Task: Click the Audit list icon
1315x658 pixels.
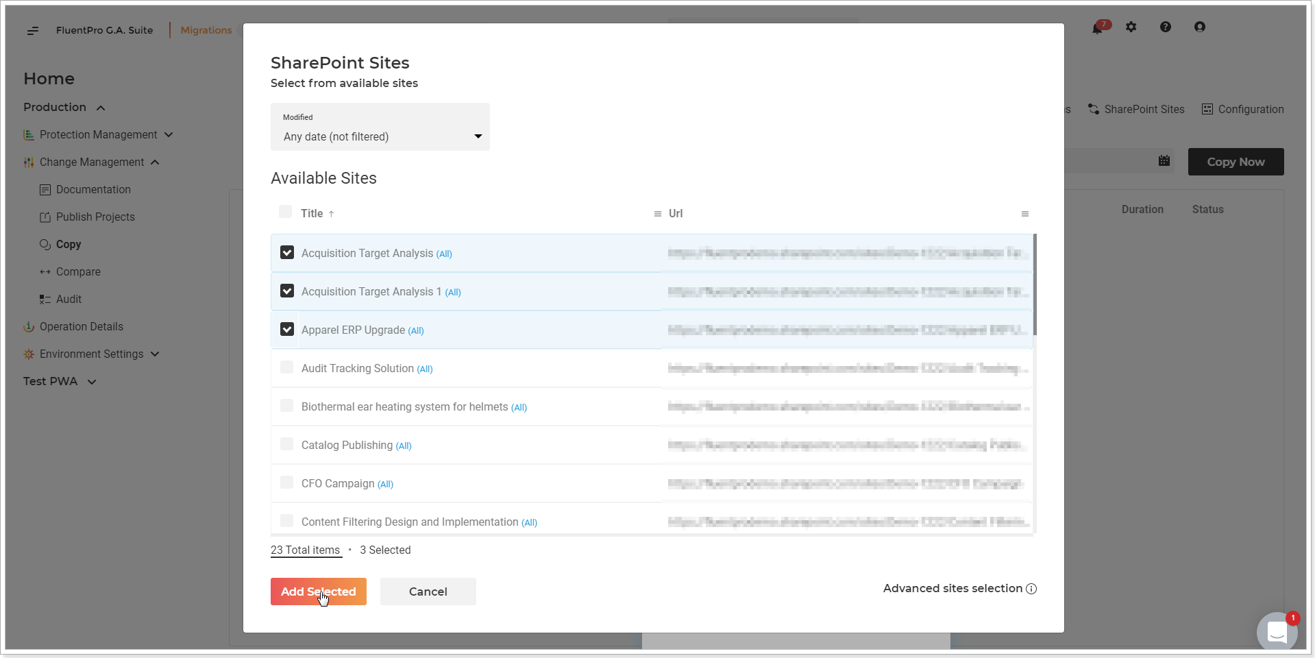Action: tap(45, 299)
